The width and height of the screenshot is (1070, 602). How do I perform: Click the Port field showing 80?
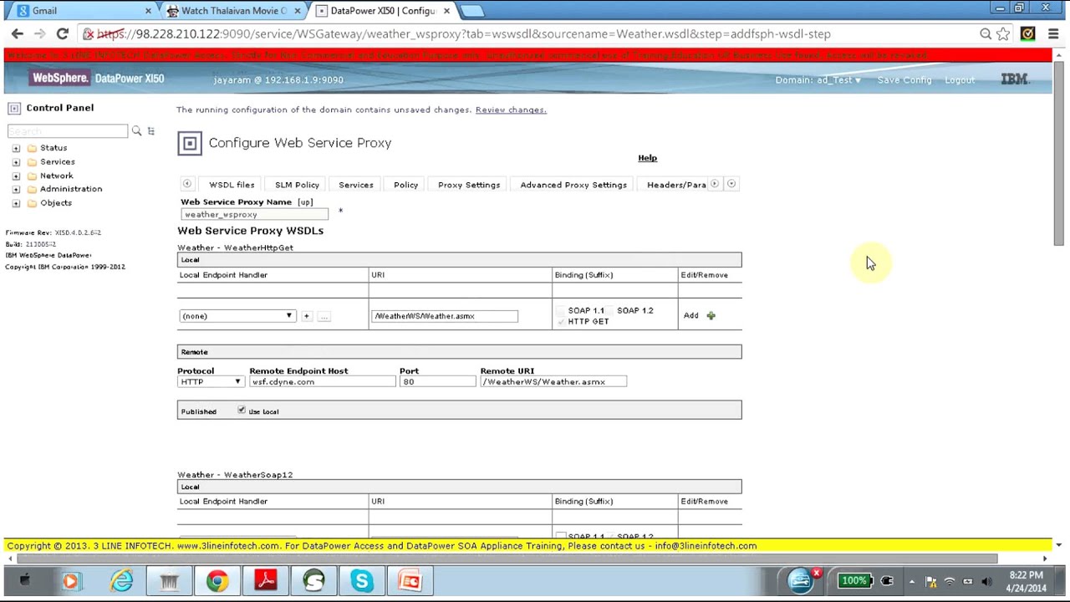click(437, 382)
